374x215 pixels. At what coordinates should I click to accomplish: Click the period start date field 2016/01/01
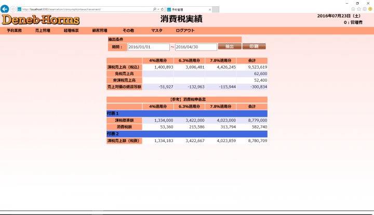pyautogui.click(x=149, y=47)
